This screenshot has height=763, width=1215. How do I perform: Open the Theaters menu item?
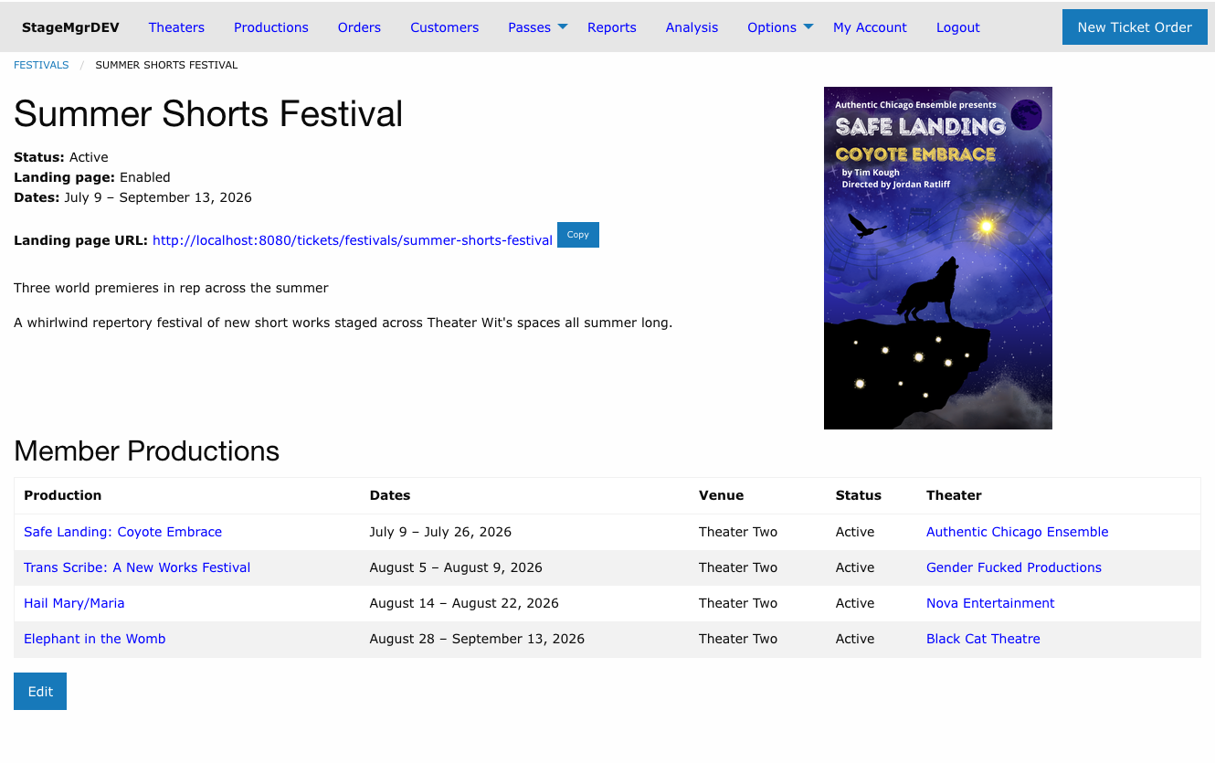(x=176, y=27)
